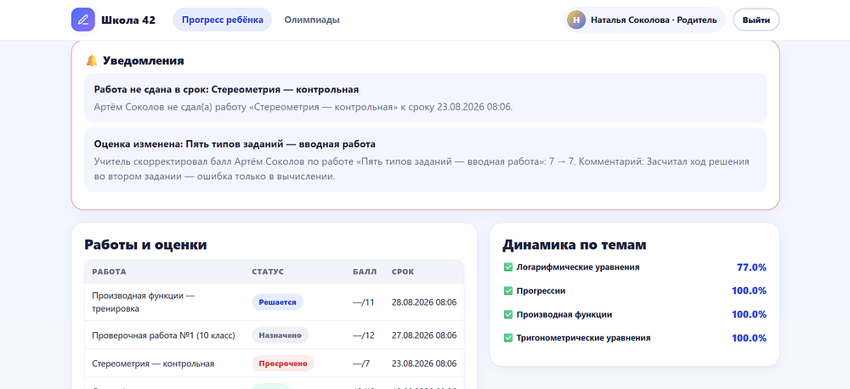Viewport: 850px width, 389px height.
Task: Select the Производная функции — тренировка row
Action: click(x=275, y=302)
